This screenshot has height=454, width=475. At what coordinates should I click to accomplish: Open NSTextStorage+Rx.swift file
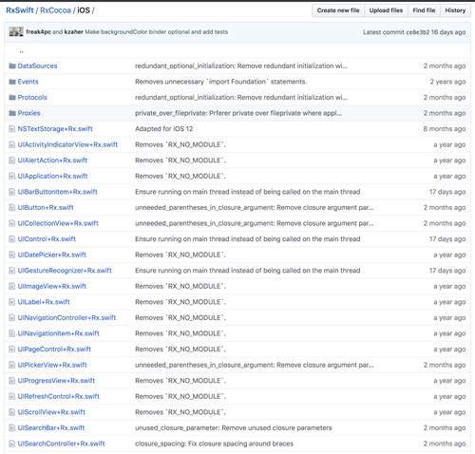55,129
